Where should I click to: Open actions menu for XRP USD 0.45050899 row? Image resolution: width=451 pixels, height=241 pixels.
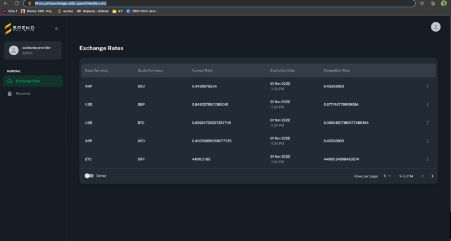tap(427, 141)
